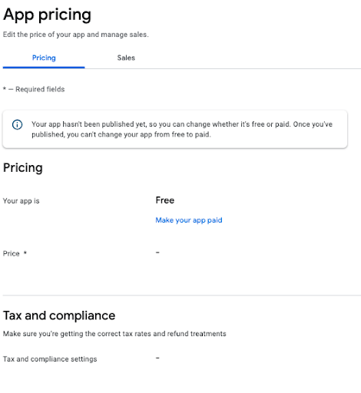361x393 pixels.
Task: Click the 'Your app is' label
Action: pyautogui.click(x=21, y=201)
